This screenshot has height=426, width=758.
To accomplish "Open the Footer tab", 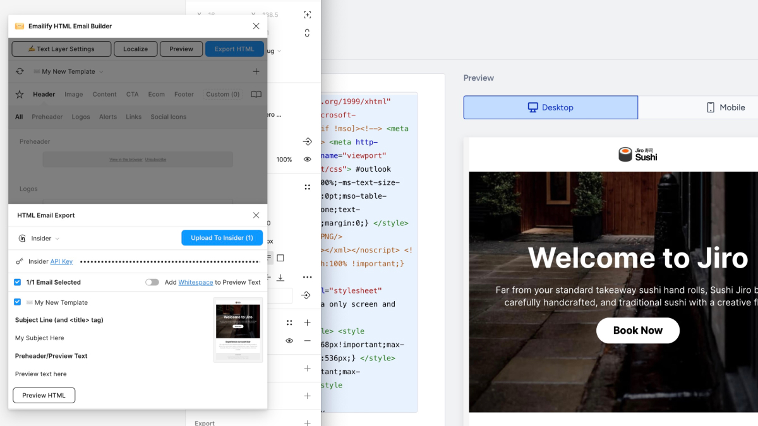I will point(184,94).
